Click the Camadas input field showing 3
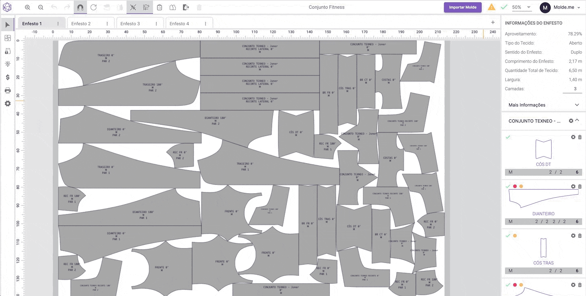Image resolution: width=586 pixels, height=296 pixels. (x=572, y=89)
